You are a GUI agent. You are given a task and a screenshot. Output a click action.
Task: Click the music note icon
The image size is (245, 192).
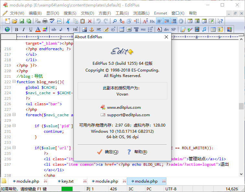click(204, 29)
